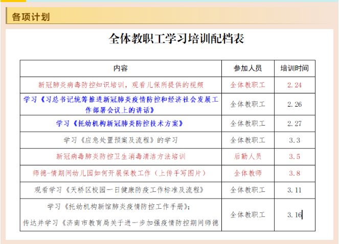Click the row 学习《应急处置预案及流程》的学习
This screenshot has width=339, height=244.
tap(121, 140)
